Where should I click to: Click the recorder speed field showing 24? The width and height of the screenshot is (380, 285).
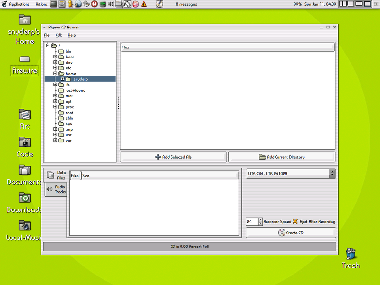point(252,221)
